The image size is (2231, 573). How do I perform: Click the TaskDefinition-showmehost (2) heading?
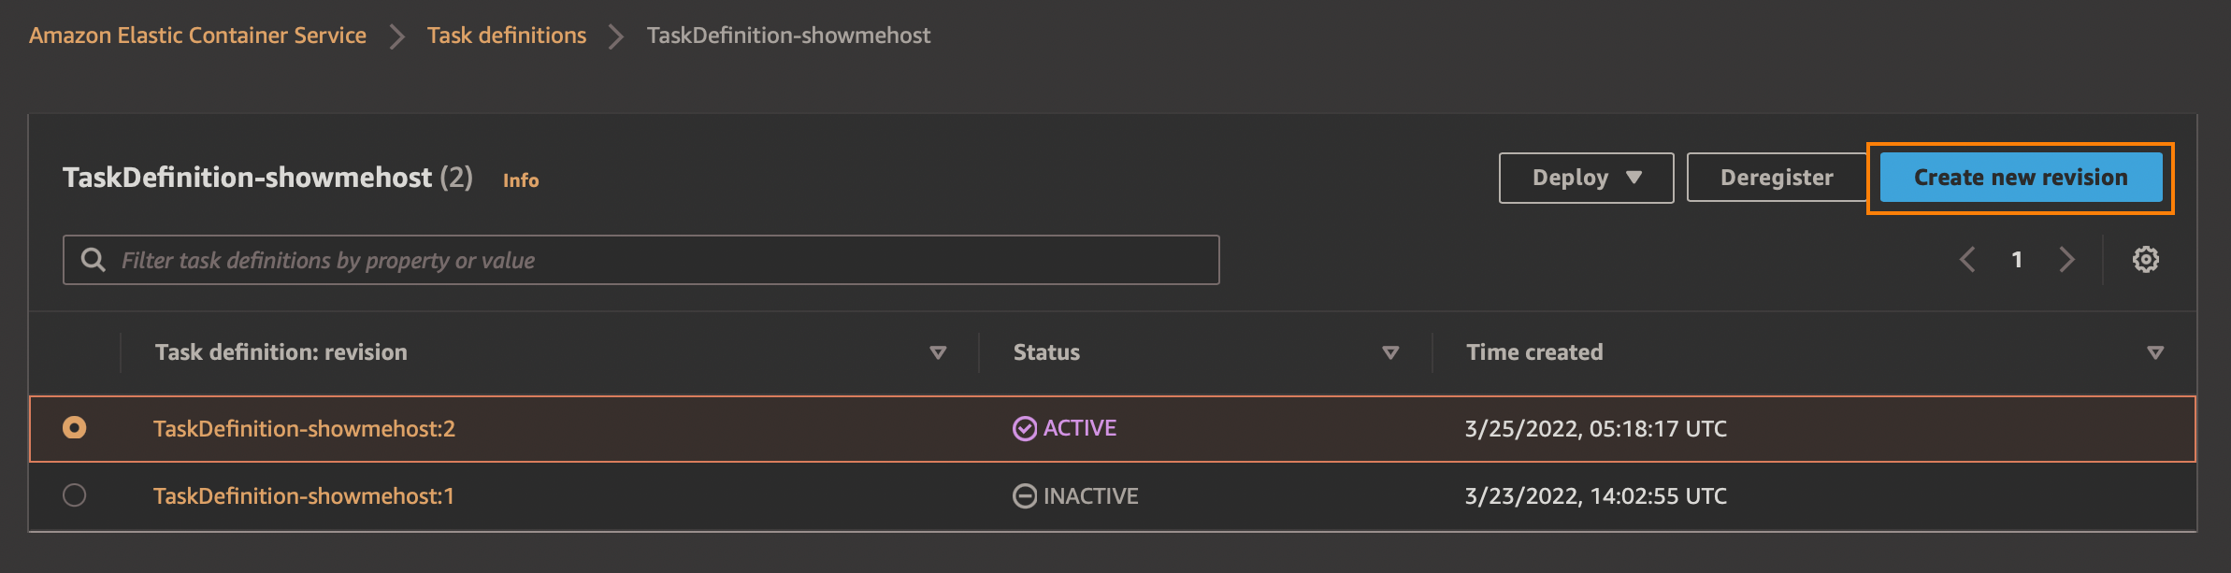click(267, 178)
